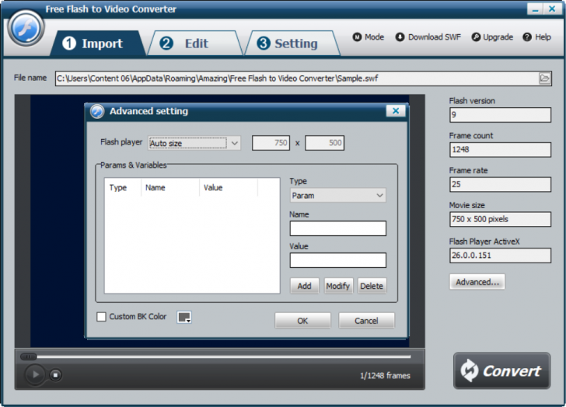Click the Name column header in list
The image size is (566, 407).
click(x=170, y=187)
